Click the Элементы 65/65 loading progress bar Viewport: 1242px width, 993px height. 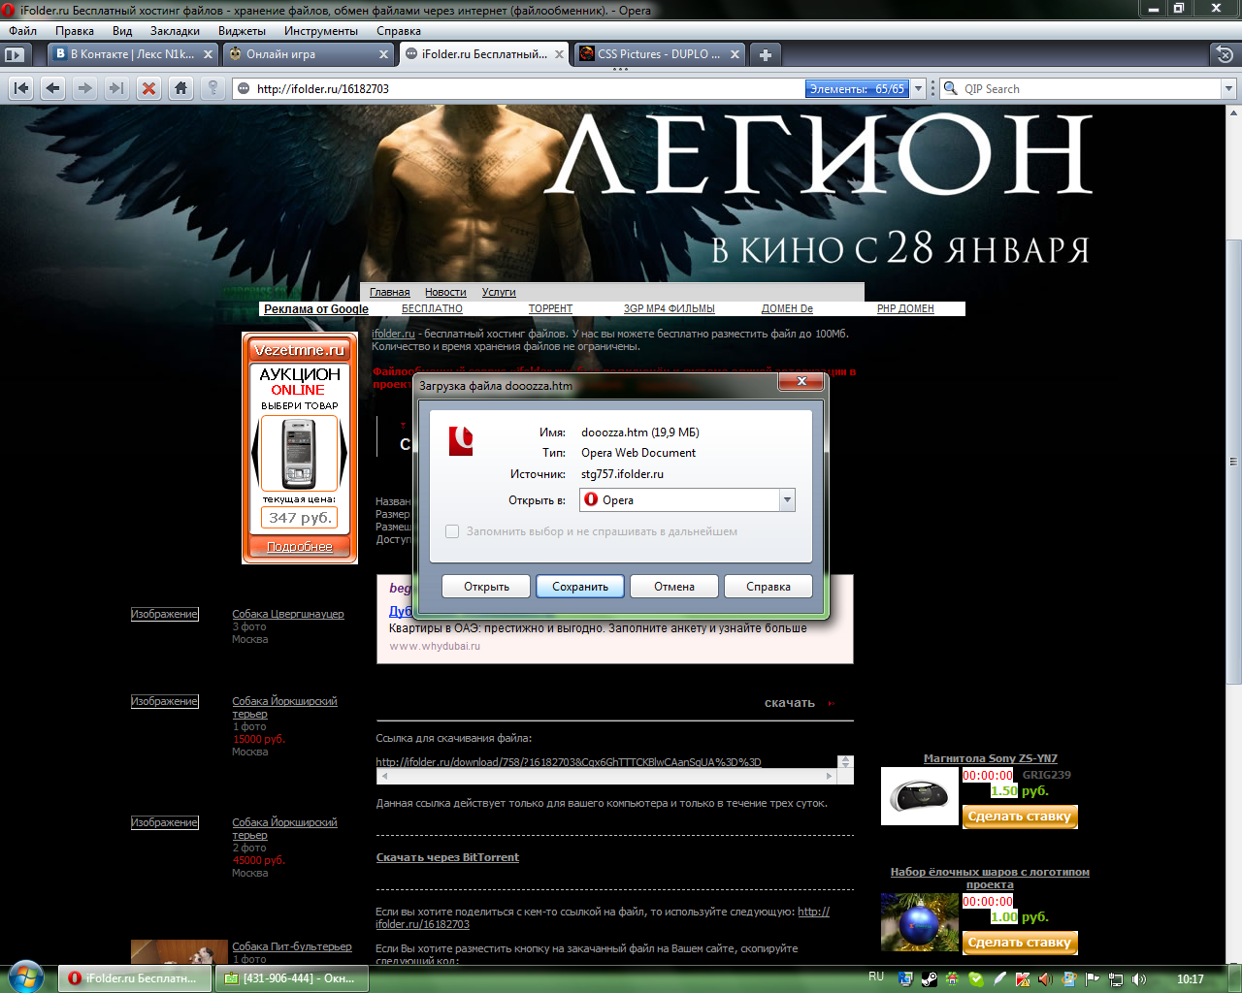[858, 88]
